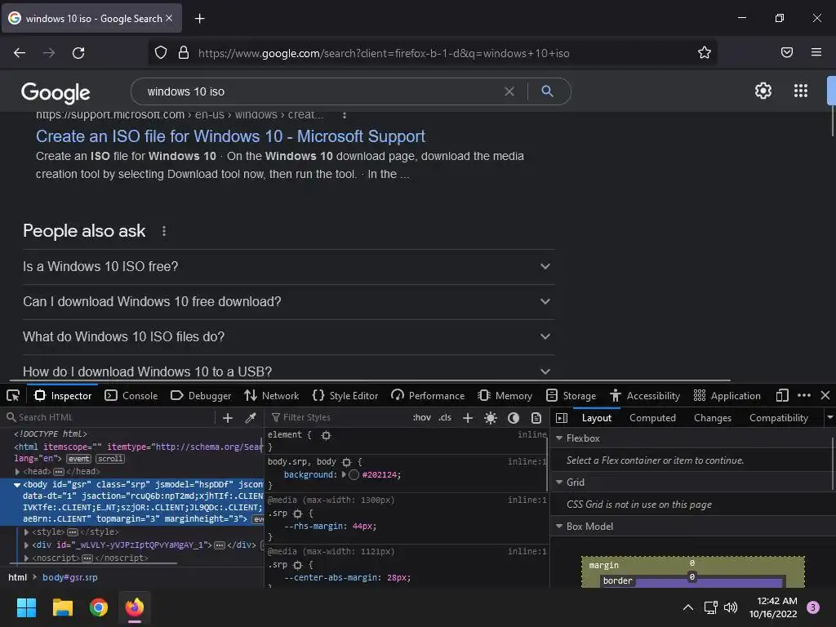836x627 pixels.
Task: Switch to the Layout sidebar tab
Action: (x=597, y=418)
